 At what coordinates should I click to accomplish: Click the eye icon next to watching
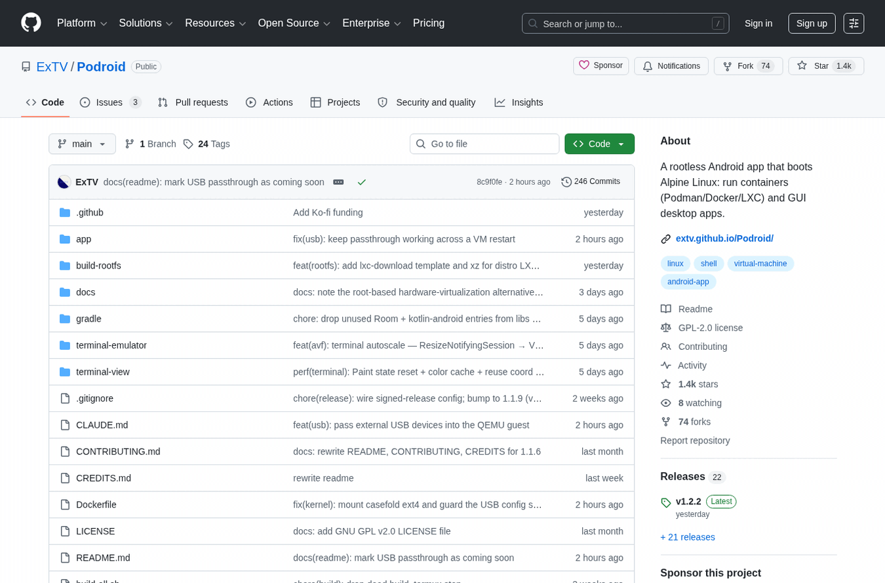coord(666,403)
